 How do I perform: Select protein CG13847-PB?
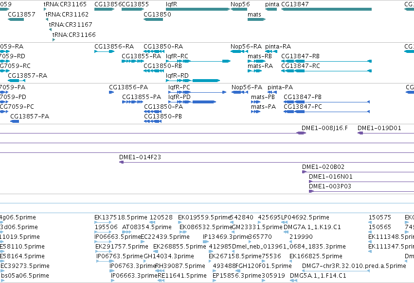[x=326, y=102]
